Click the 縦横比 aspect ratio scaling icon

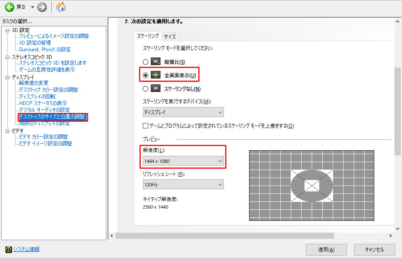[x=156, y=62]
